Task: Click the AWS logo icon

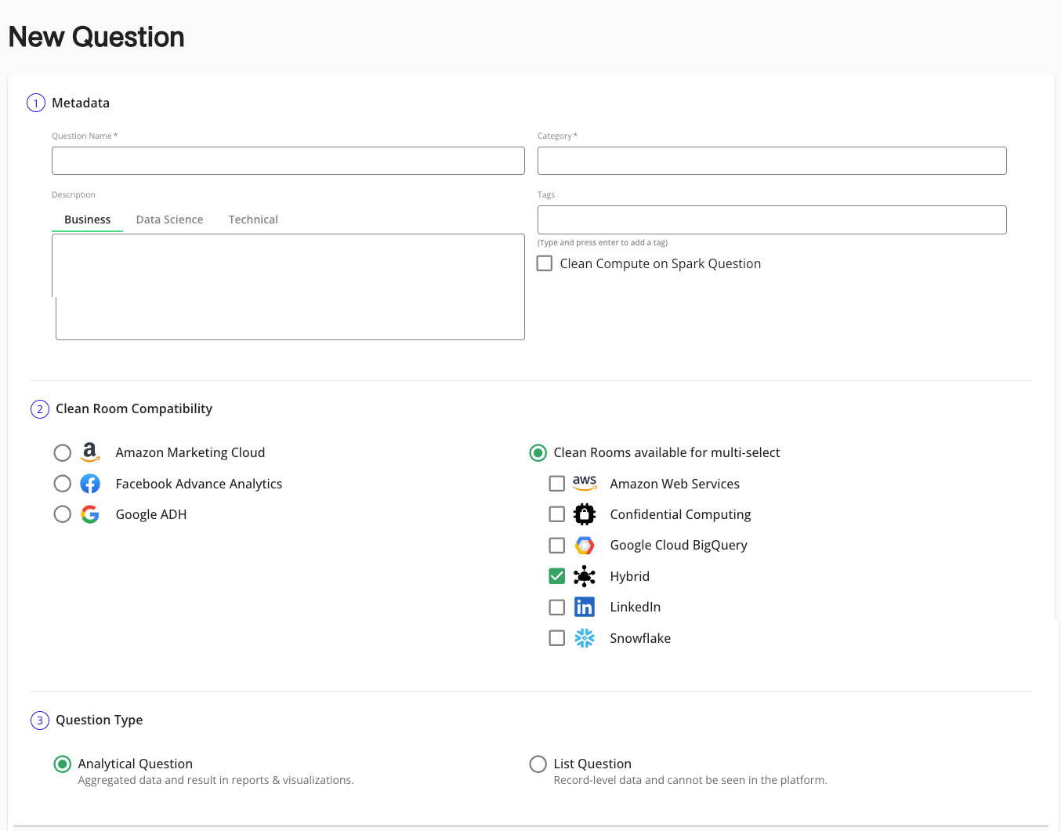Action: click(x=585, y=483)
